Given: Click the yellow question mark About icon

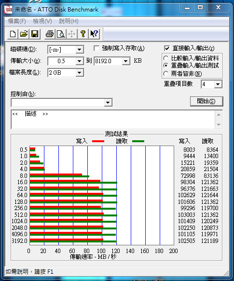Looking at the screenshot, I should coord(83,34).
